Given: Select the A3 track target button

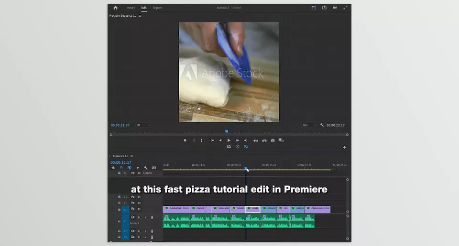Looking at the screenshot, I should pyautogui.click(x=125, y=237).
